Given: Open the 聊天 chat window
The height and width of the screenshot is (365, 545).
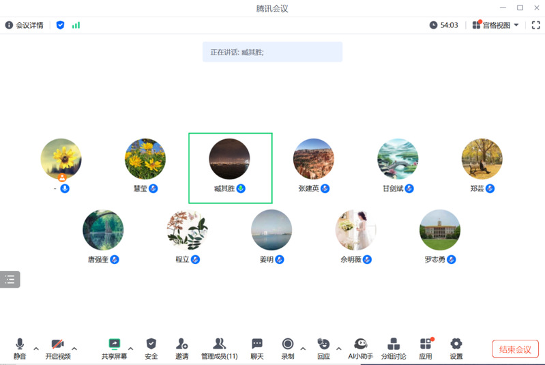Looking at the screenshot, I should pos(256,344).
